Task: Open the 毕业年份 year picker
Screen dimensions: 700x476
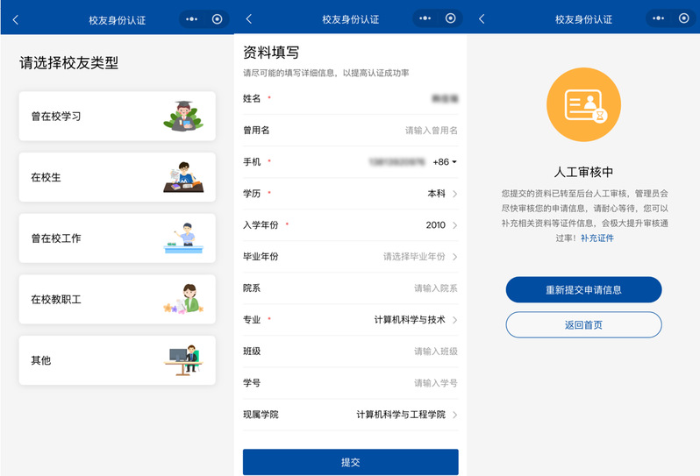Action: pos(419,257)
